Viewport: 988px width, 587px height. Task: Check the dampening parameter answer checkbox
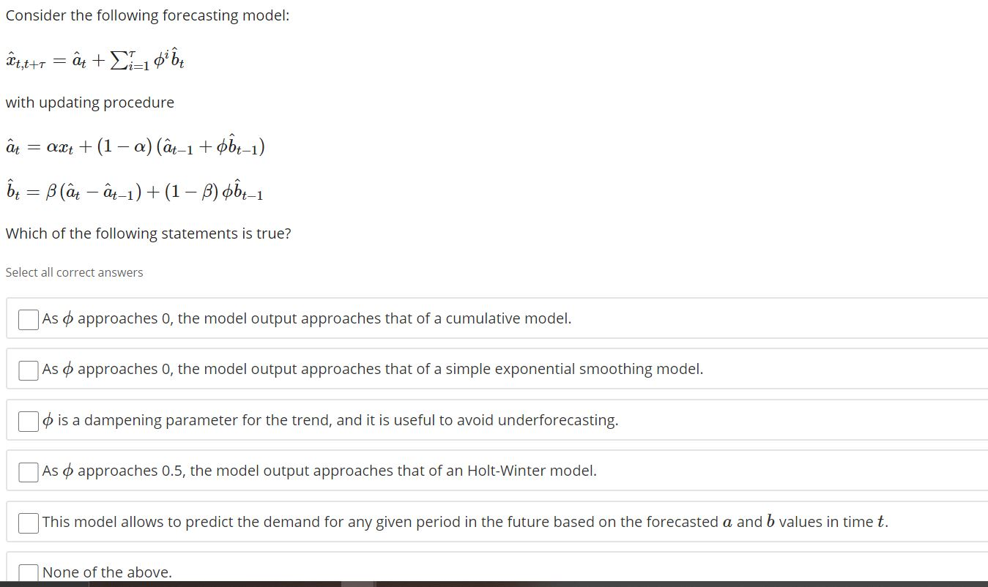28,420
